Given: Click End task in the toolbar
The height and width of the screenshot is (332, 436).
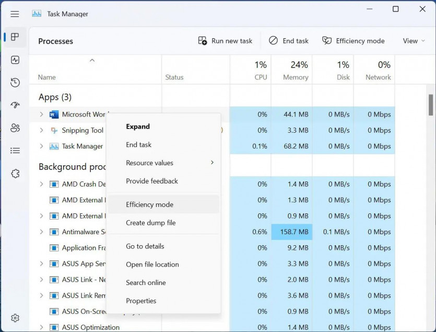Looking at the screenshot, I should (289, 41).
